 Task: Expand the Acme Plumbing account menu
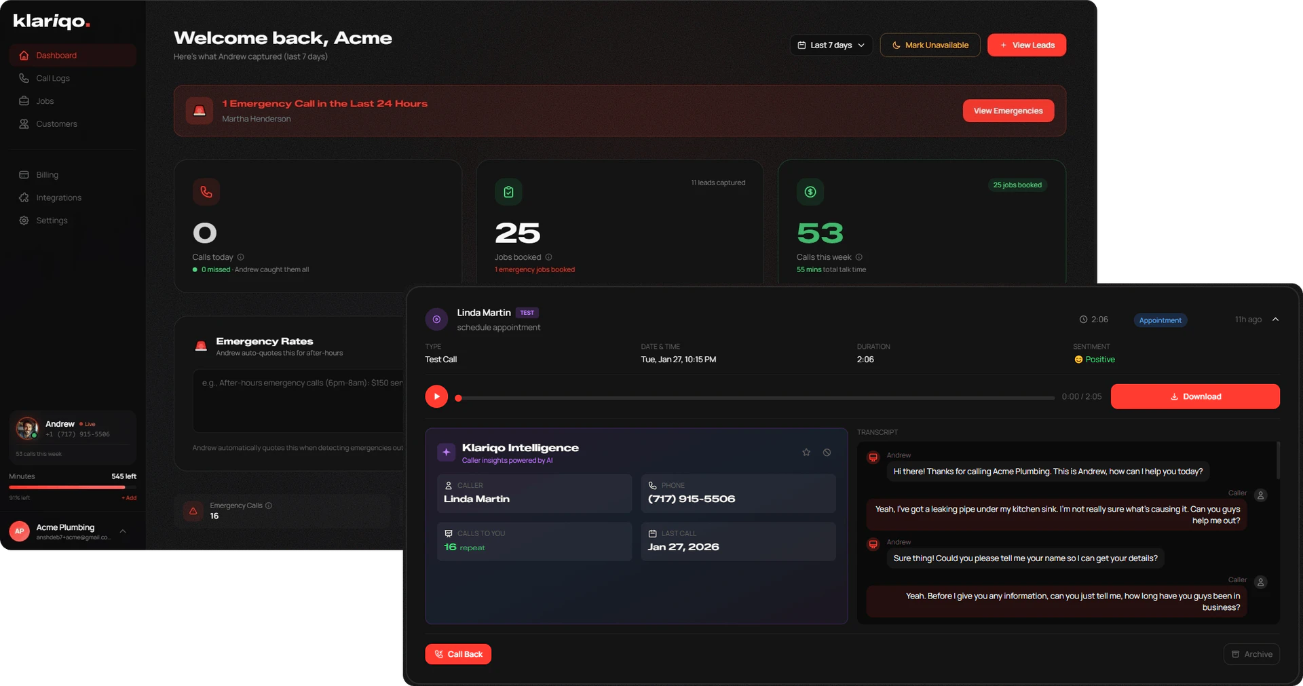123,531
